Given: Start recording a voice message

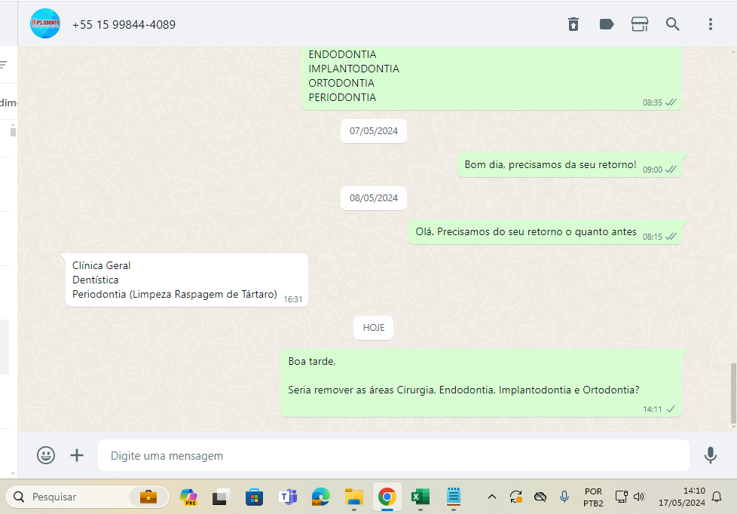Looking at the screenshot, I should (x=710, y=455).
